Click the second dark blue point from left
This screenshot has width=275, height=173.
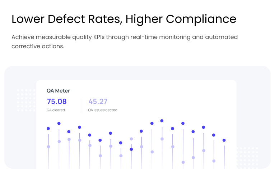click(59, 123)
